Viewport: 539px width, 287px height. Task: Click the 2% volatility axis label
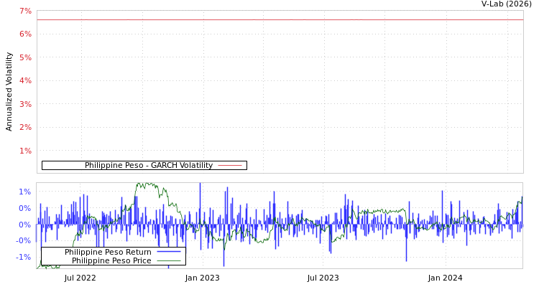coord(24,127)
